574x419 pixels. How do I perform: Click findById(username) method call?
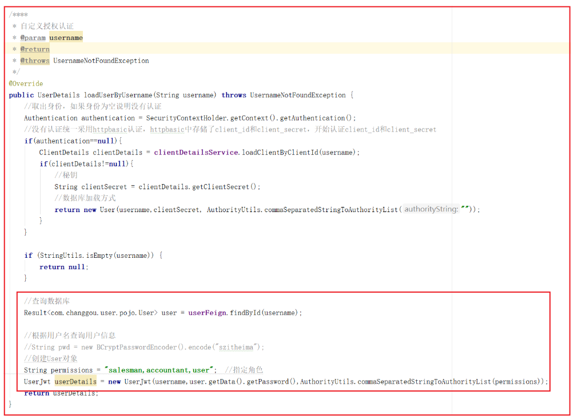click(265, 313)
